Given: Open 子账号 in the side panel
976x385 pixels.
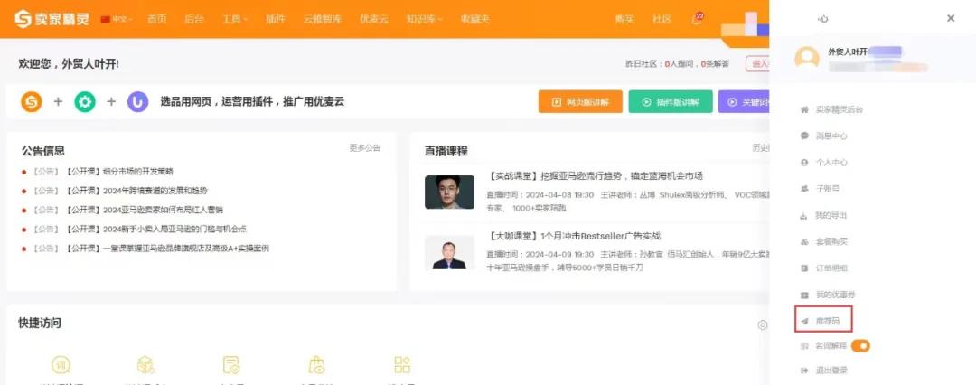Looking at the screenshot, I should [x=827, y=188].
